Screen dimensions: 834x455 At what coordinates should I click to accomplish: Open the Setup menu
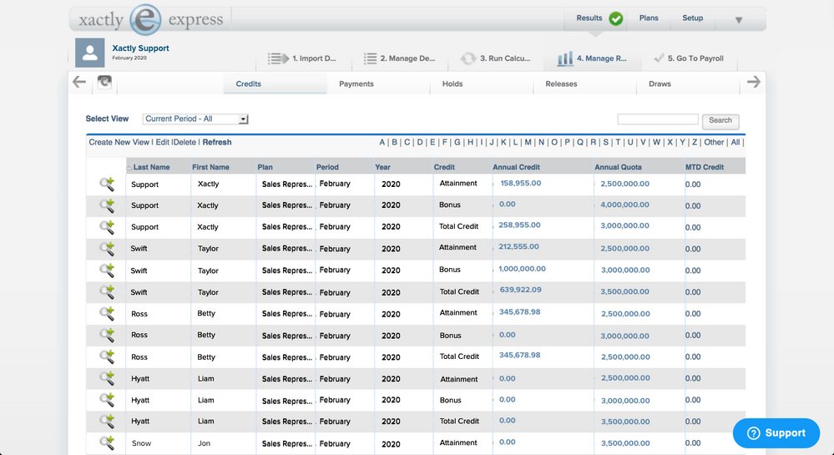693,18
